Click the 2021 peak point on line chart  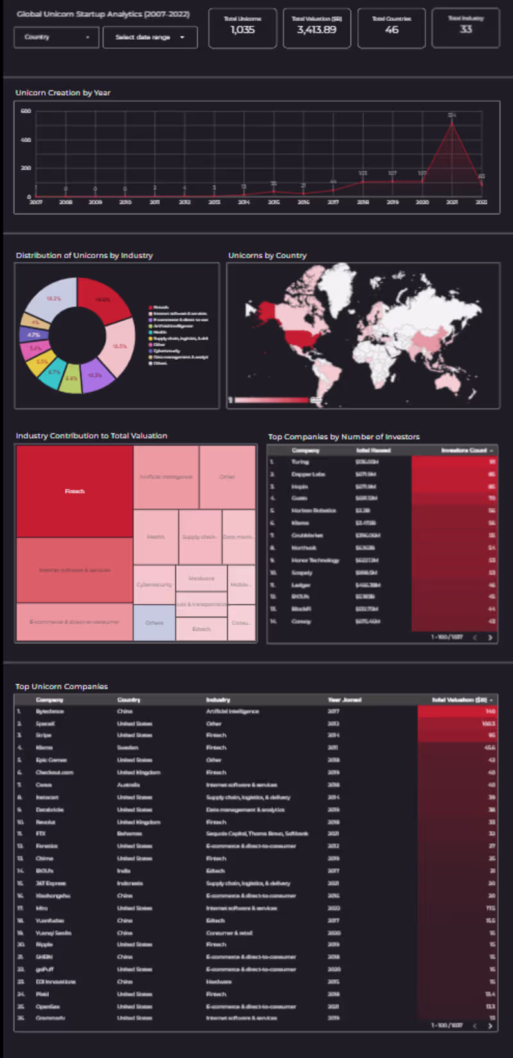coord(452,123)
